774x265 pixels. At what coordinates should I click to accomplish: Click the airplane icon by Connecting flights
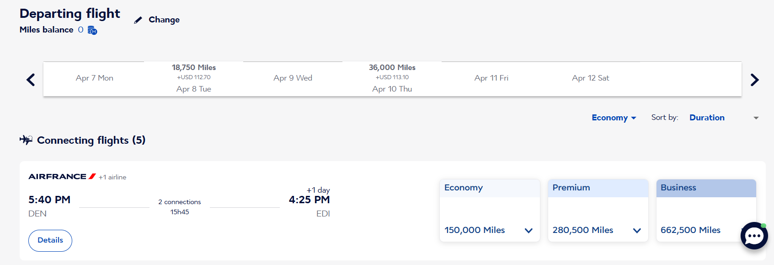point(26,140)
